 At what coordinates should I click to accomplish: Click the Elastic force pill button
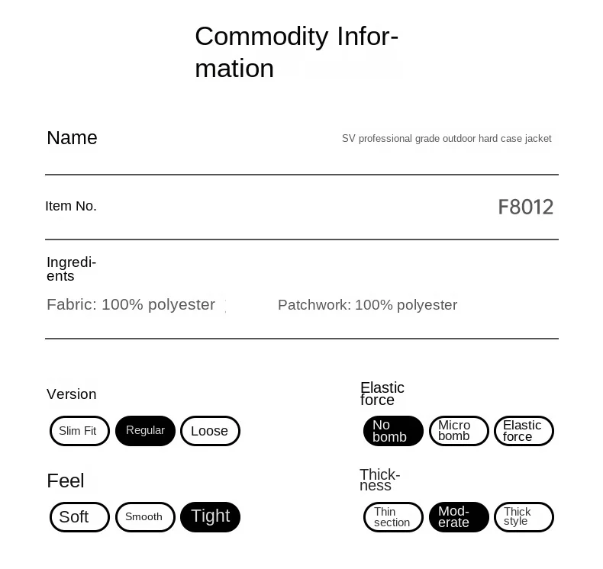tap(524, 431)
